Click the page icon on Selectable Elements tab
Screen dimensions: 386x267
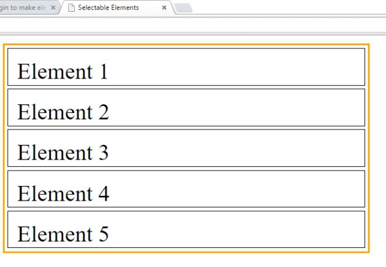coord(72,7)
